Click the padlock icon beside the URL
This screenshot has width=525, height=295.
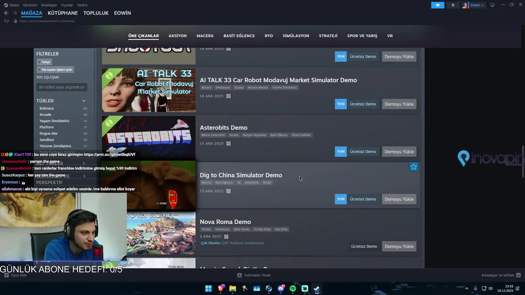coord(16,21)
